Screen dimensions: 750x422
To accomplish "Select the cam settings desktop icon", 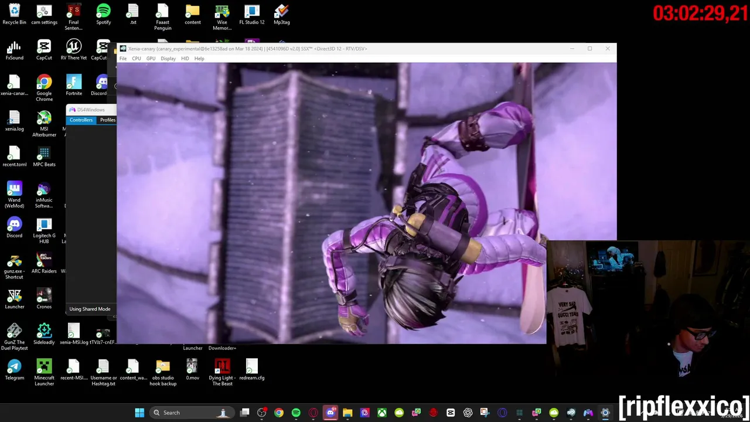I will click(44, 15).
